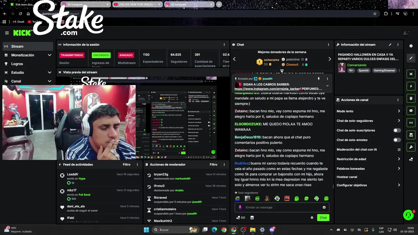Toggle the broadcast signal sidebar icon

411,123
